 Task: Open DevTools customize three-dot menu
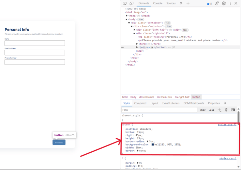tap(230, 3)
